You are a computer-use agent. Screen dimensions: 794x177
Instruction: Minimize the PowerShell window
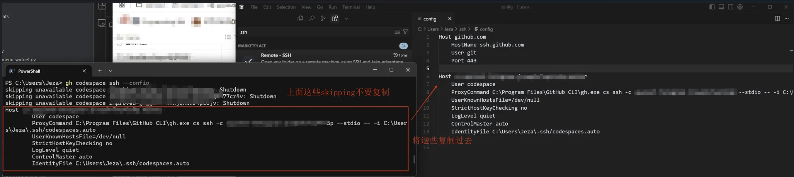tap(375, 70)
